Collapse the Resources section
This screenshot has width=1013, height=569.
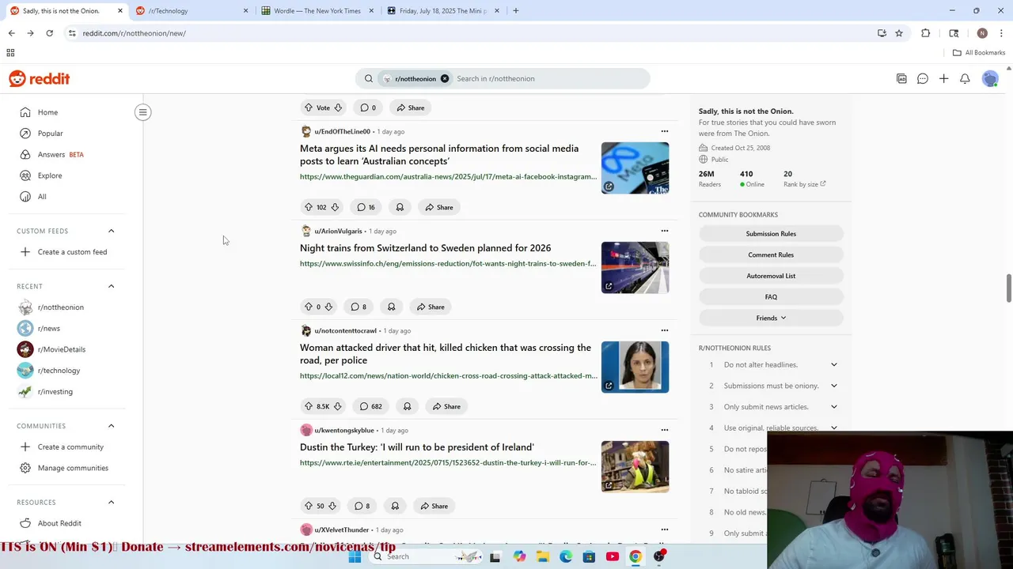111,502
